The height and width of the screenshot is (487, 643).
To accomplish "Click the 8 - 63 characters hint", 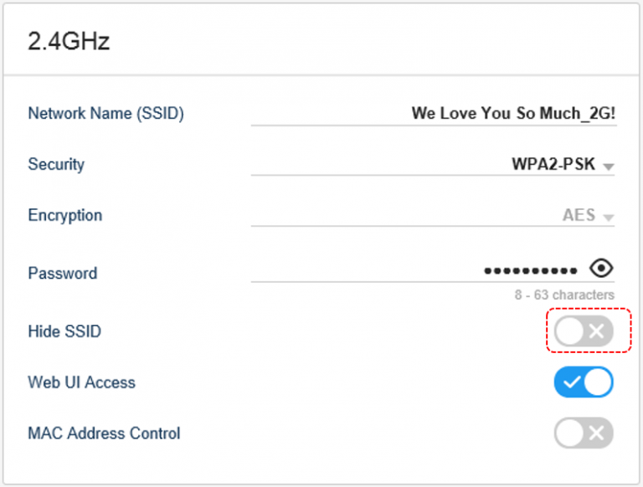I will tap(564, 295).
